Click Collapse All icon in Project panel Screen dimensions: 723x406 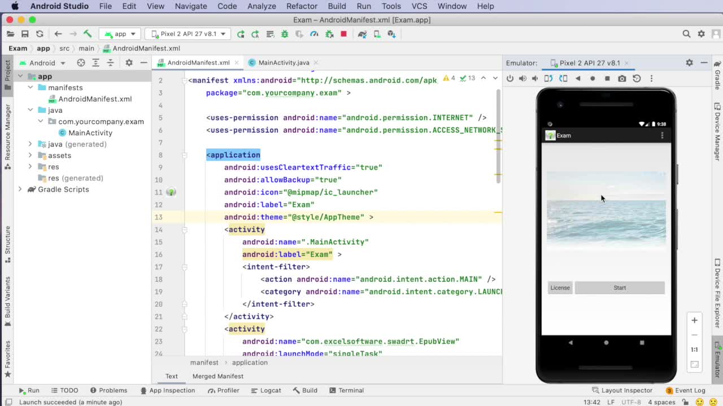point(110,63)
